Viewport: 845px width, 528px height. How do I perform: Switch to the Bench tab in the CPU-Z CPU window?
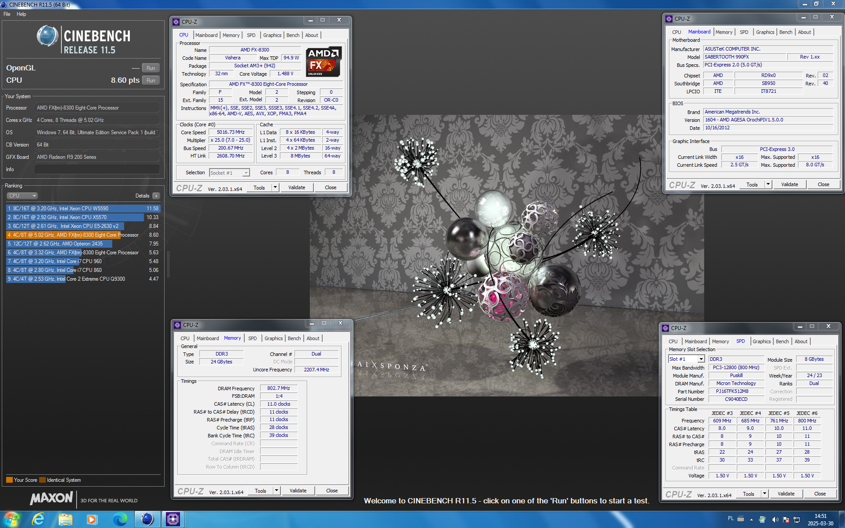click(x=293, y=35)
